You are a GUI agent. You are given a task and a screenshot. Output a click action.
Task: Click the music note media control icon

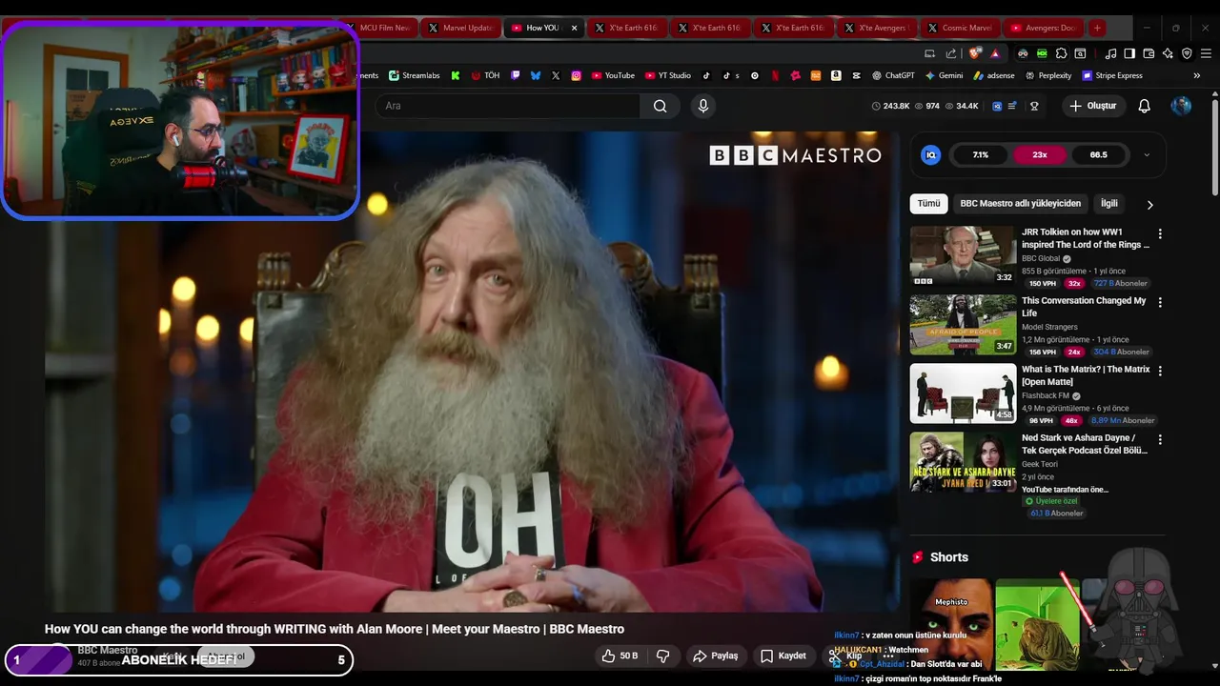coord(1110,53)
